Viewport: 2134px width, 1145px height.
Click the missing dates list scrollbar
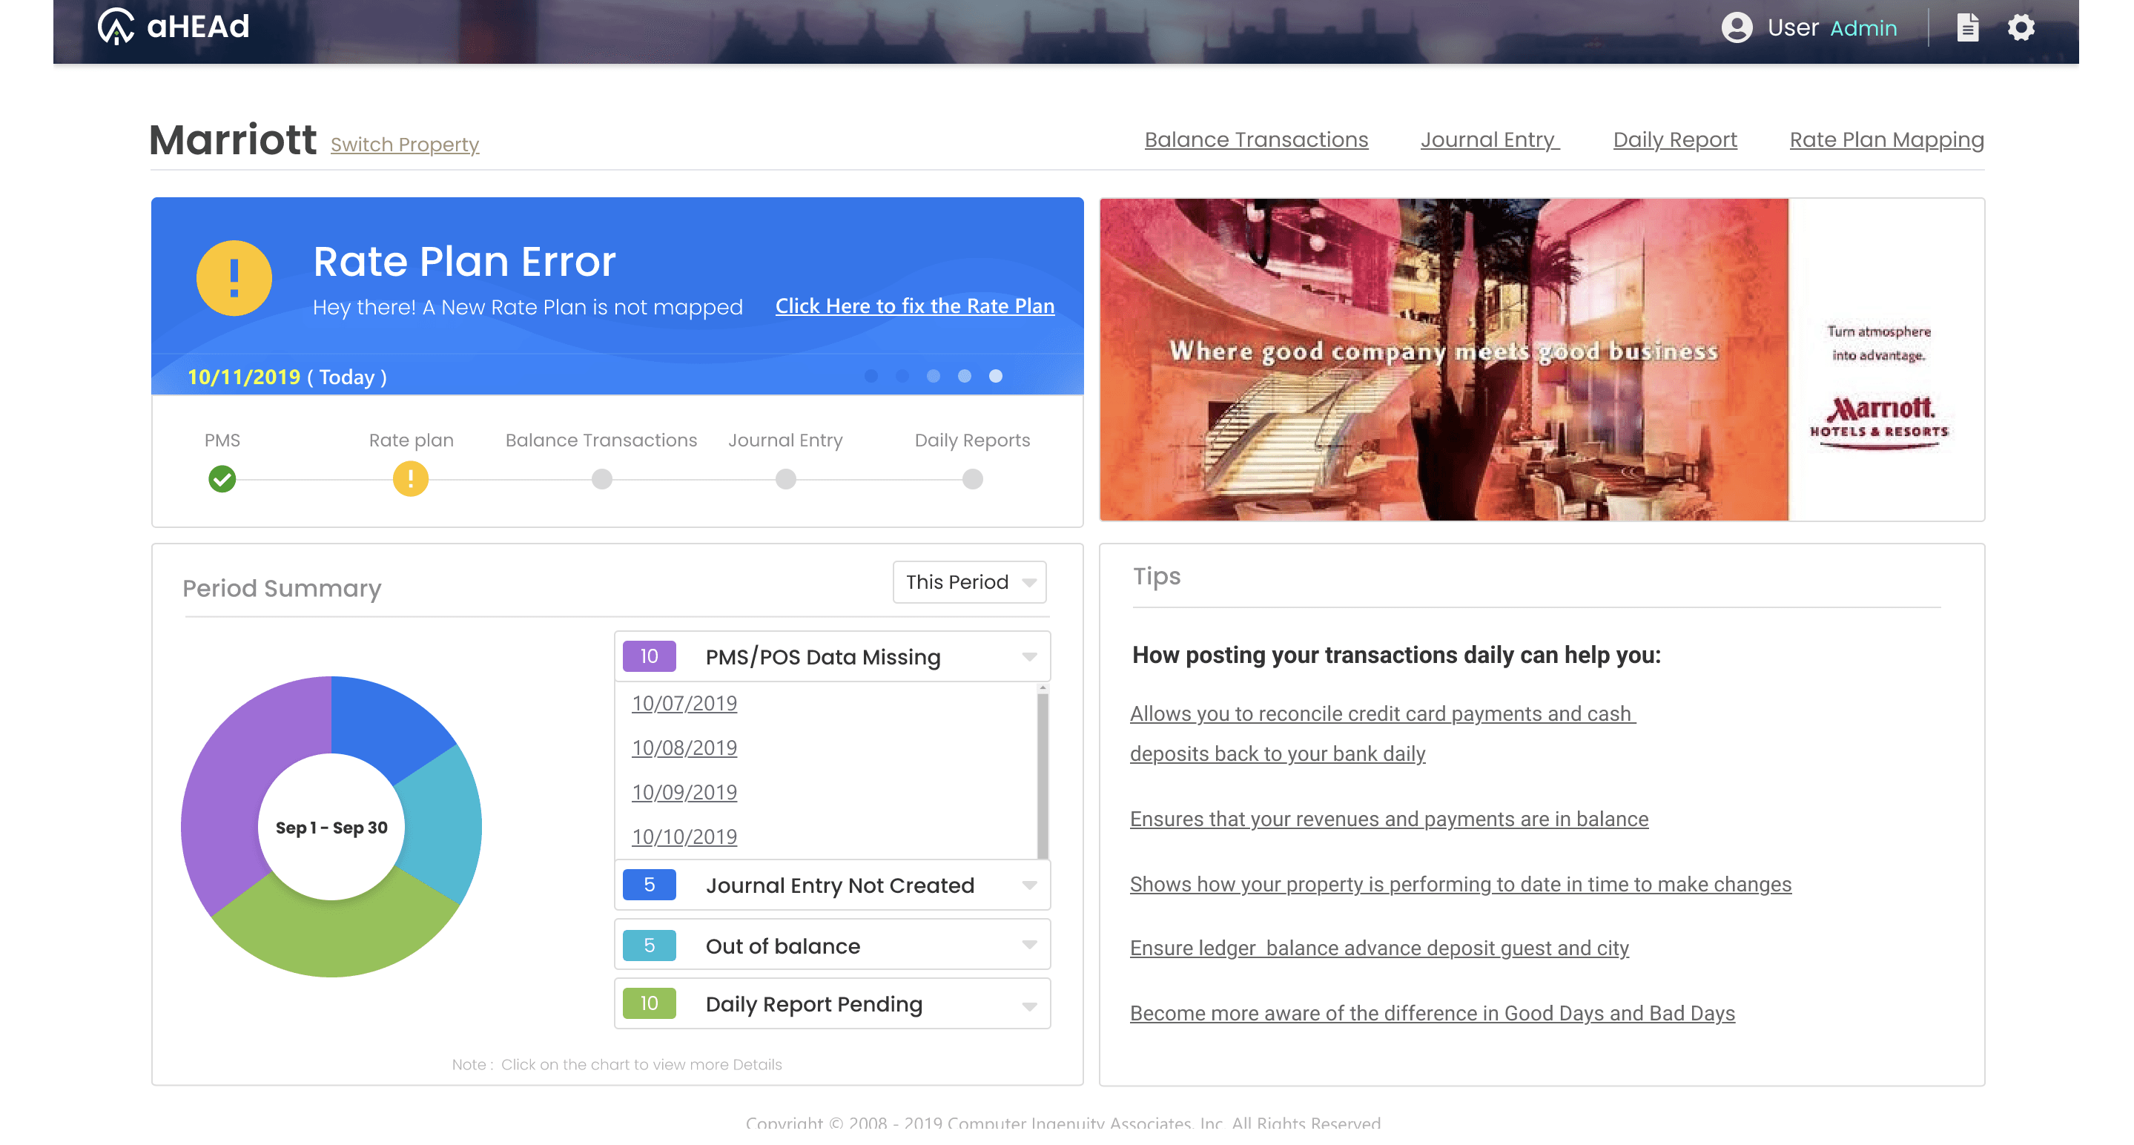(x=1042, y=771)
